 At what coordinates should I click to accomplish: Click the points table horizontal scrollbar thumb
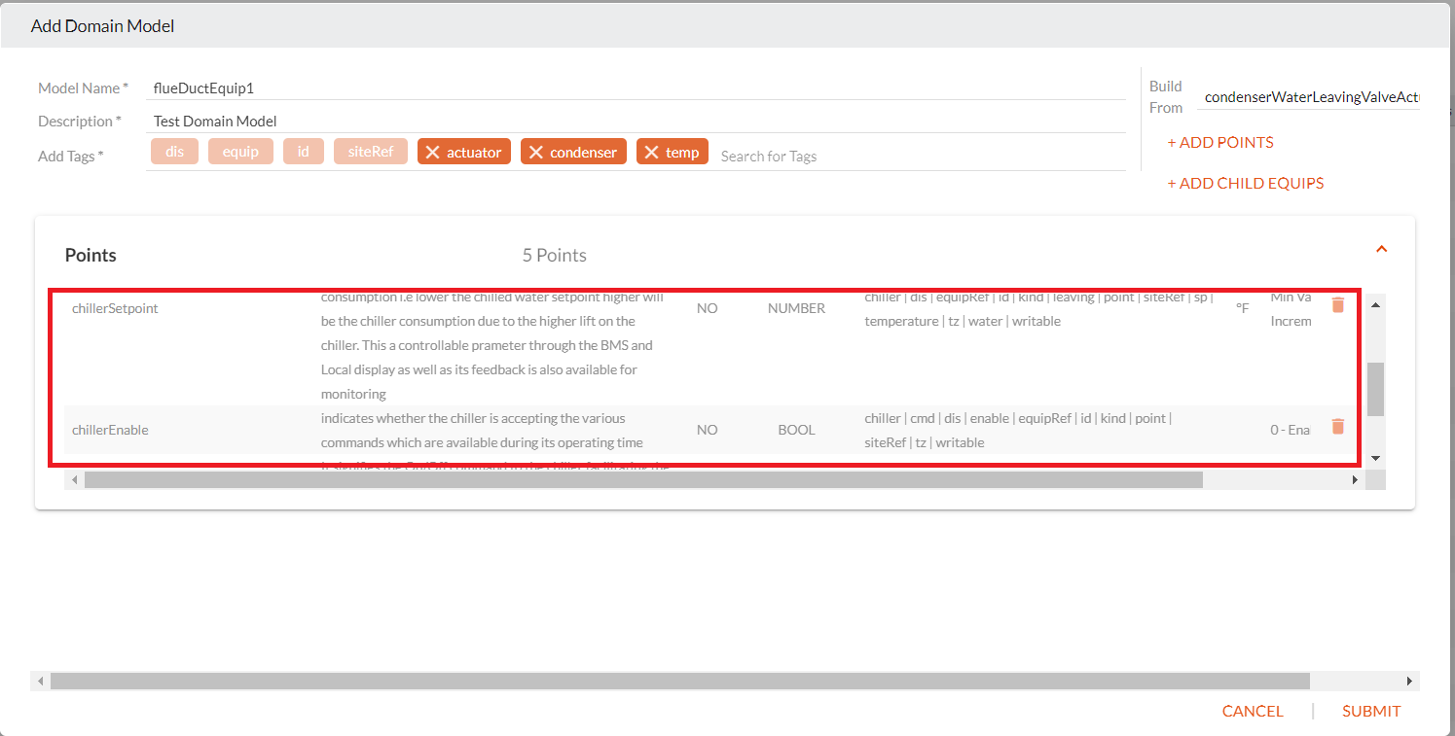pyautogui.click(x=643, y=480)
